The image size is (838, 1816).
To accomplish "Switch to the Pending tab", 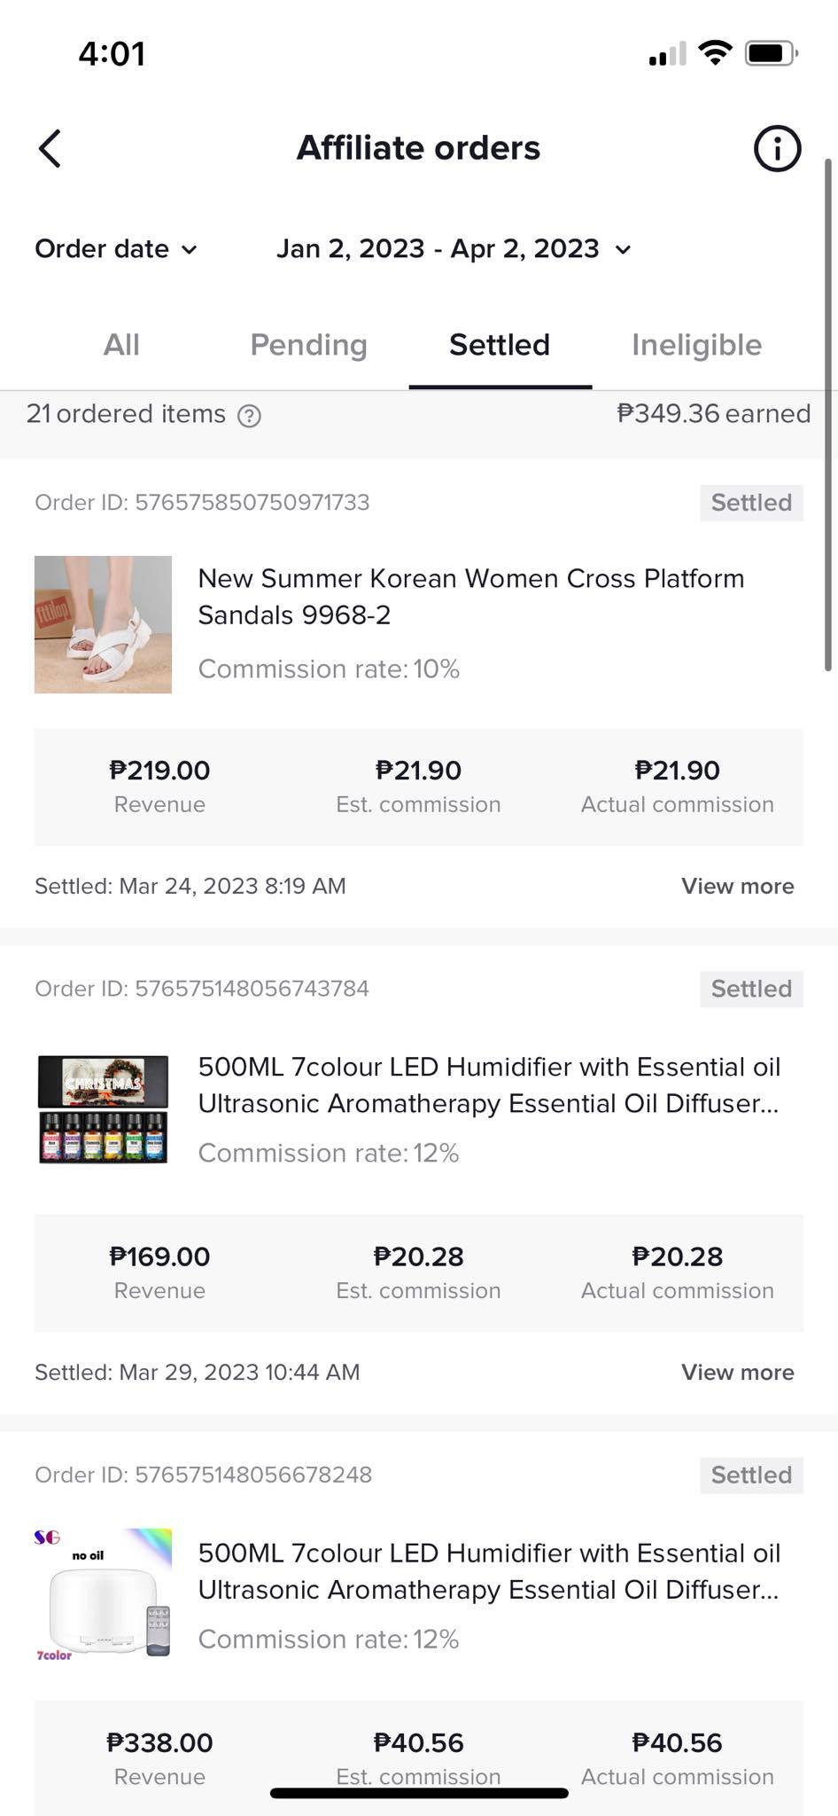I will tap(308, 345).
